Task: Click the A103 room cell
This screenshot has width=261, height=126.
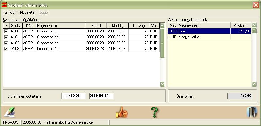Action: 16,49
